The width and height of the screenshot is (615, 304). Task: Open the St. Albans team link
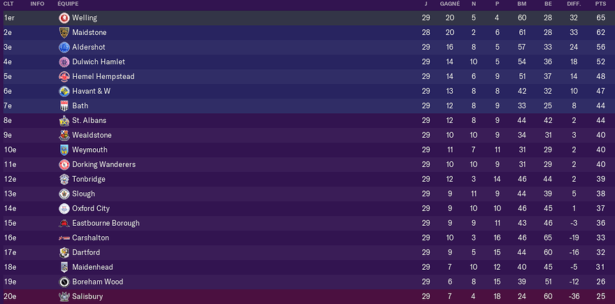89,120
